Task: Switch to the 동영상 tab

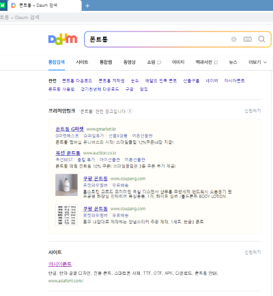Action: coord(130,62)
